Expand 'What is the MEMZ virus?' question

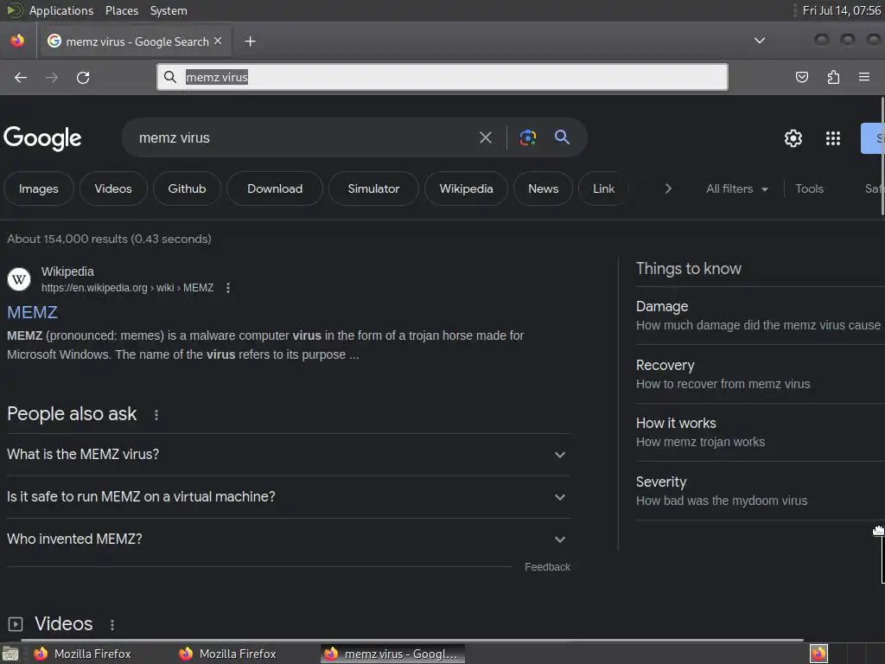pos(288,455)
